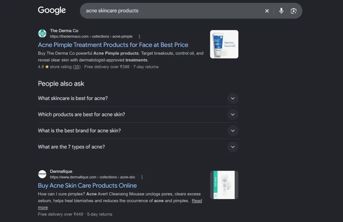Open the Dermafique face wash thumbnail image

224,185
